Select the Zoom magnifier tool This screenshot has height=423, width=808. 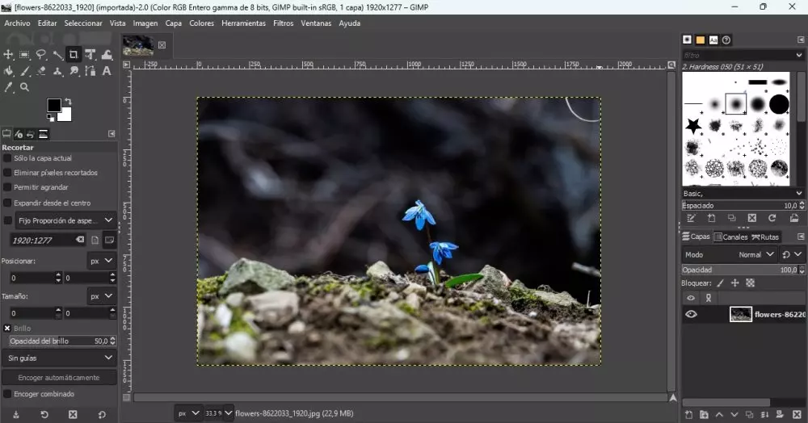click(x=24, y=87)
